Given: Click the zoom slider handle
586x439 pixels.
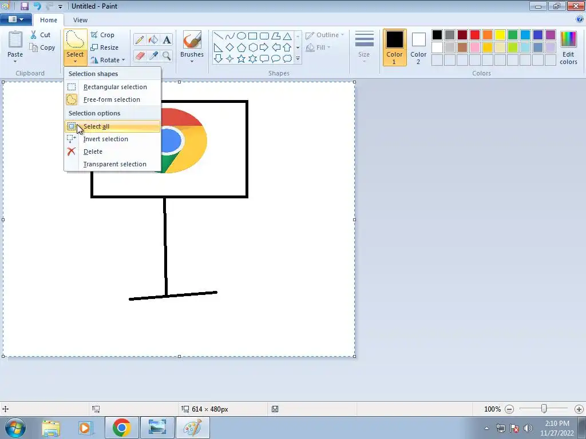Looking at the screenshot, I should [x=544, y=409].
